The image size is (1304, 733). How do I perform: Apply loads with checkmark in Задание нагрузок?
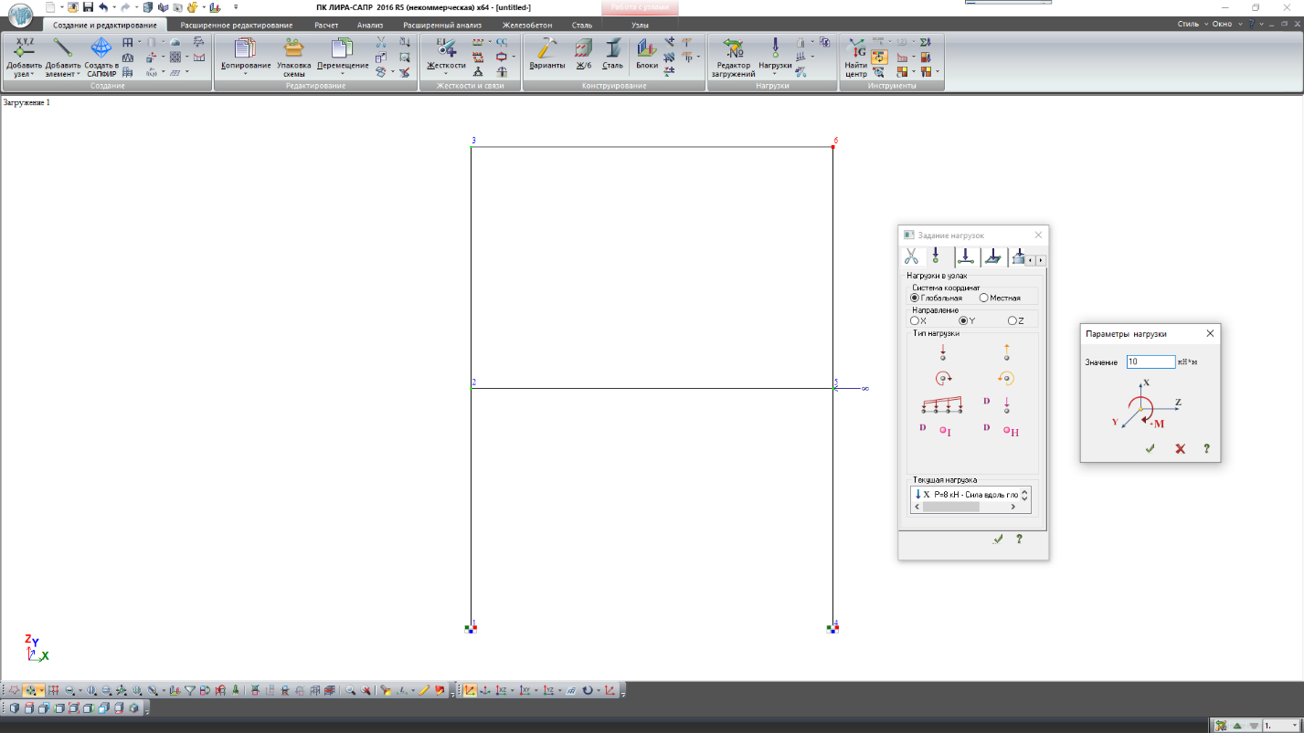tap(998, 539)
